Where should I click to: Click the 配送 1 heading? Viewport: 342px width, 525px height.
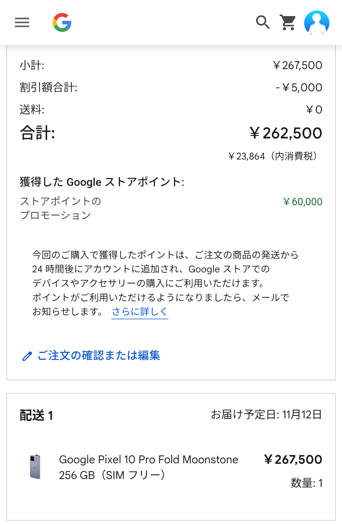(36, 416)
